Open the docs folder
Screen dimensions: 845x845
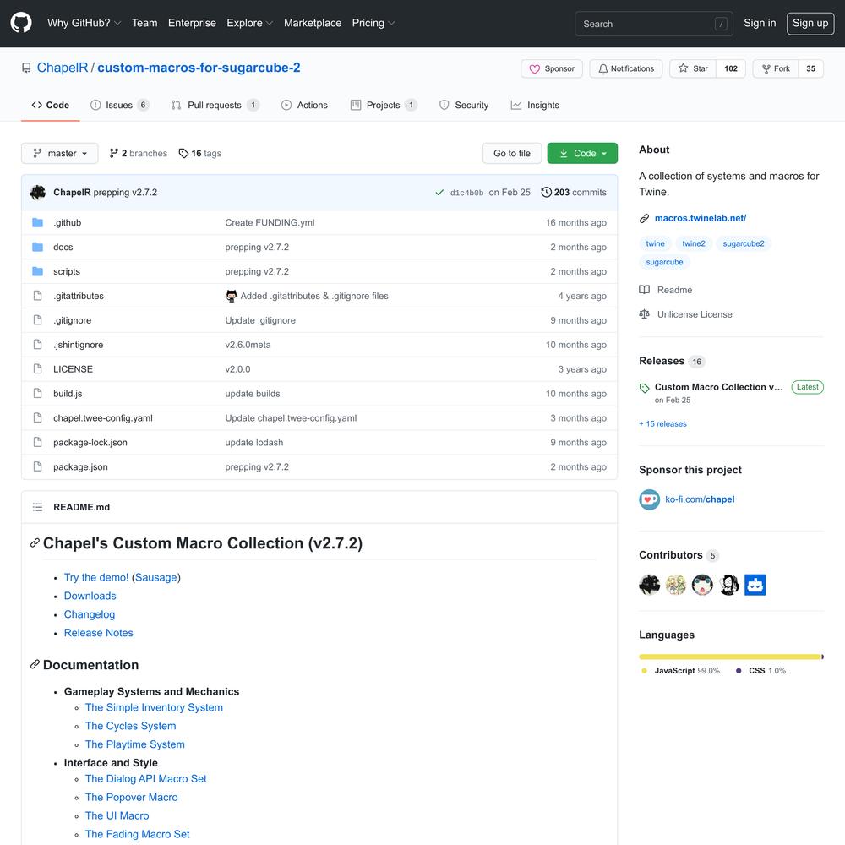tap(63, 247)
